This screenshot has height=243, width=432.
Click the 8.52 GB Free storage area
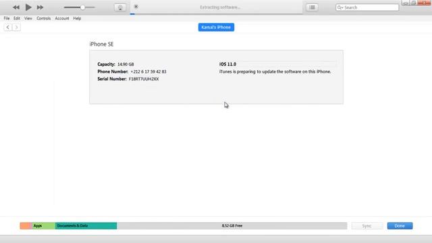232,225
